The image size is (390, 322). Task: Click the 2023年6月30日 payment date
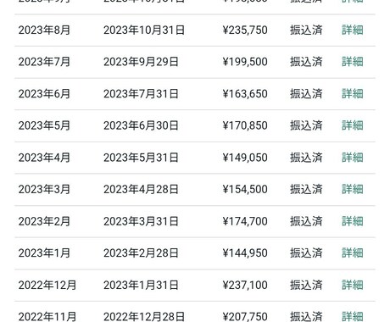tap(141, 125)
